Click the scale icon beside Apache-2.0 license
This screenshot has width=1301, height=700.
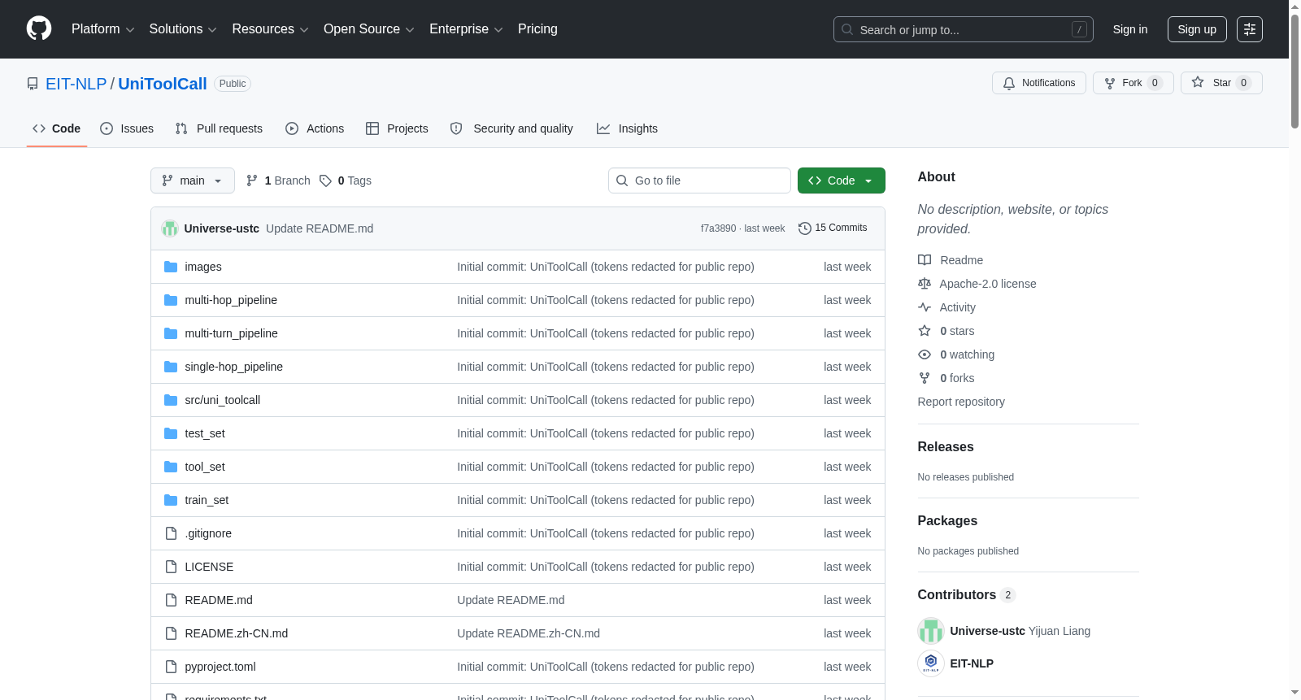click(x=925, y=284)
